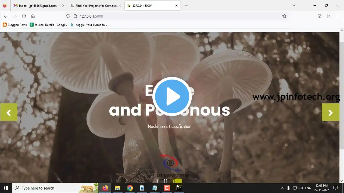The height and width of the screenshot is (193, 344).
Task: Show site information page icon
Action: click(x=75, y=16)
